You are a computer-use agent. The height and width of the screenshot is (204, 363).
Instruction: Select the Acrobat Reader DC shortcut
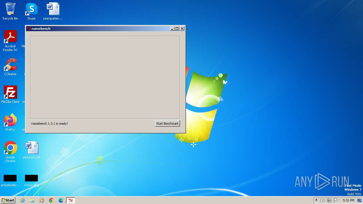[x=10, y=41]
